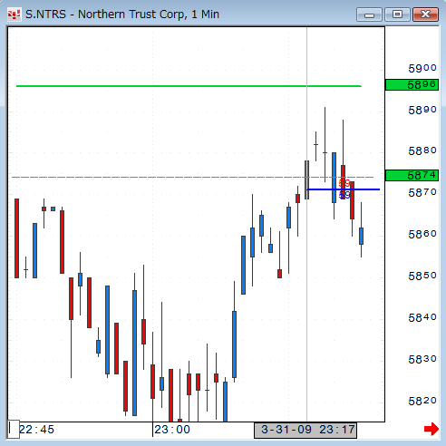Click the 5900 price axis label
Screen dimensions: 446x446
click(422, 68)
